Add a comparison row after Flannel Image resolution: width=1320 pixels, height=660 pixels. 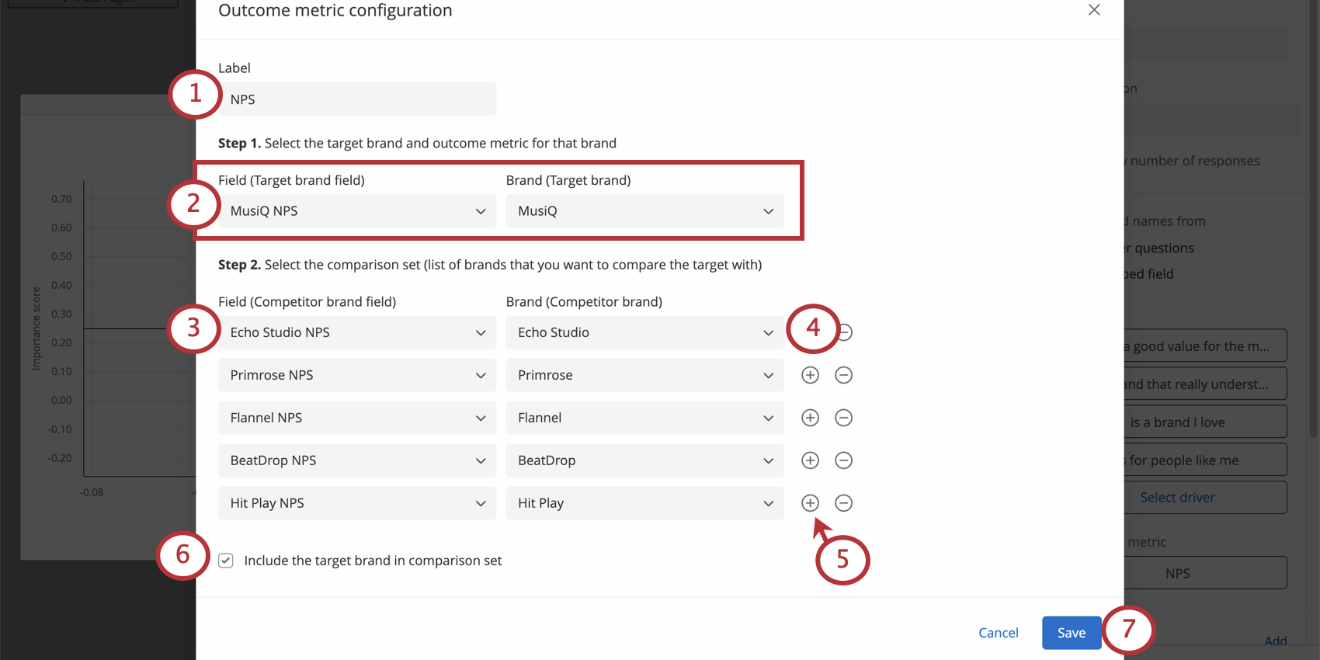810,417
